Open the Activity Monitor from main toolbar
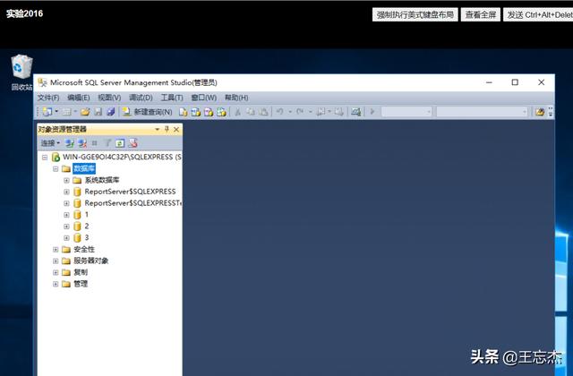The image size is (573, 376). coord(356,112)
